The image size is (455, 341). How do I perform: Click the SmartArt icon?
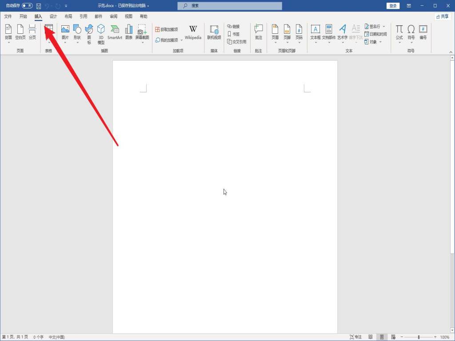(115, 32)
